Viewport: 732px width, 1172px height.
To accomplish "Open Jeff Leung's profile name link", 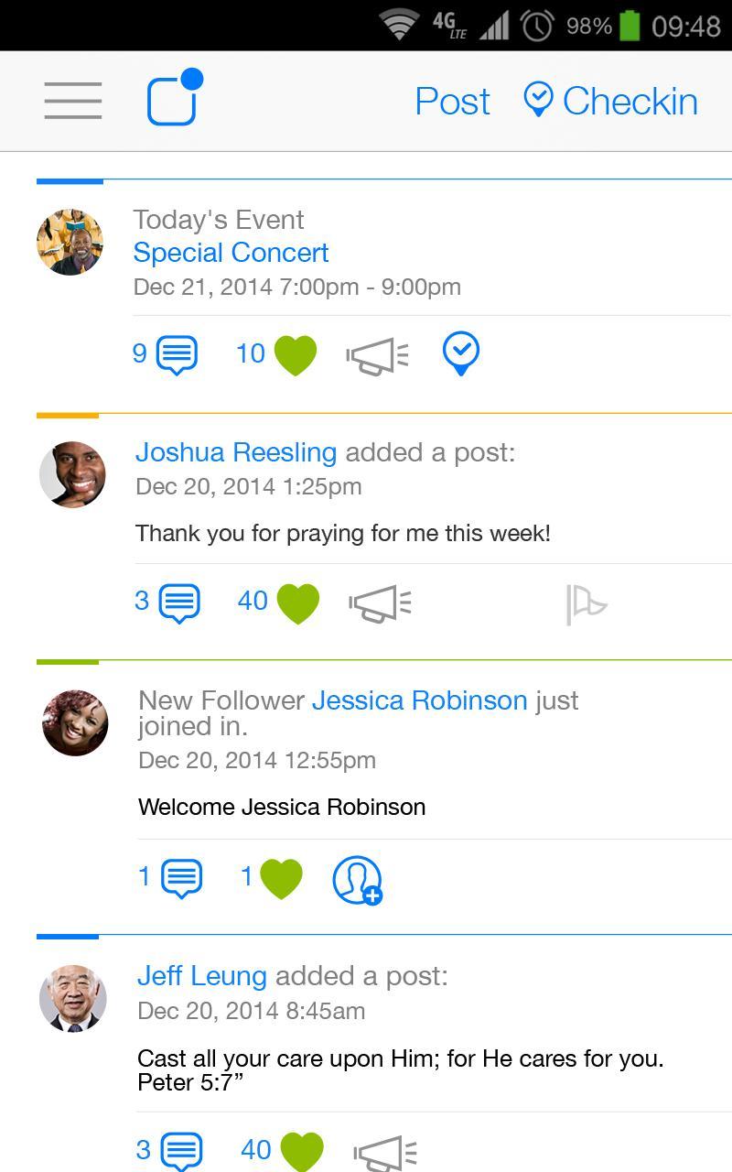I will click(x=202, y=976).
